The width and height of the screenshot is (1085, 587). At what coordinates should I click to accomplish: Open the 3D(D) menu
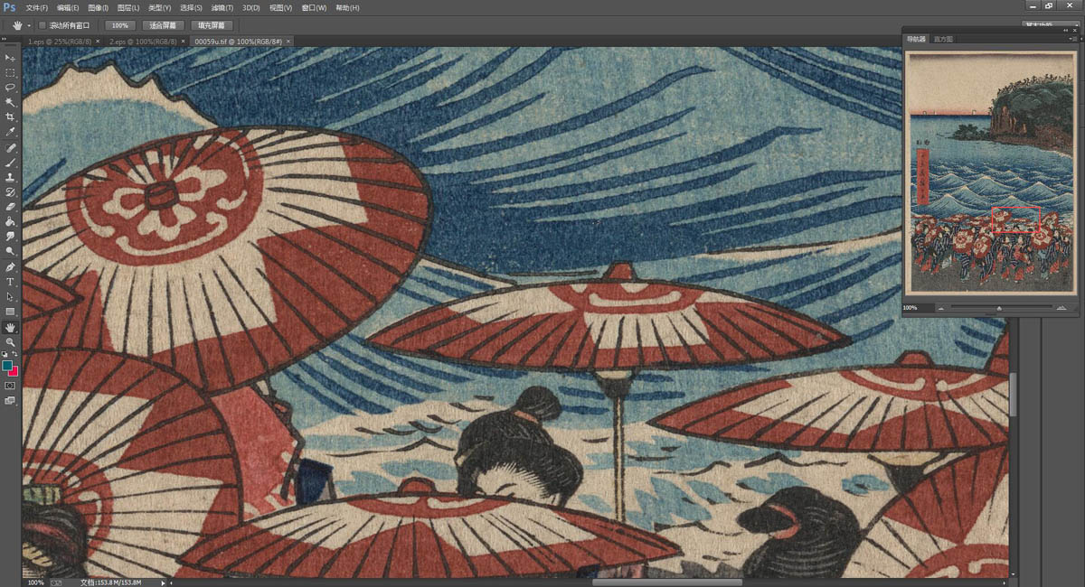pyautogui.click(x=250, y=8)
